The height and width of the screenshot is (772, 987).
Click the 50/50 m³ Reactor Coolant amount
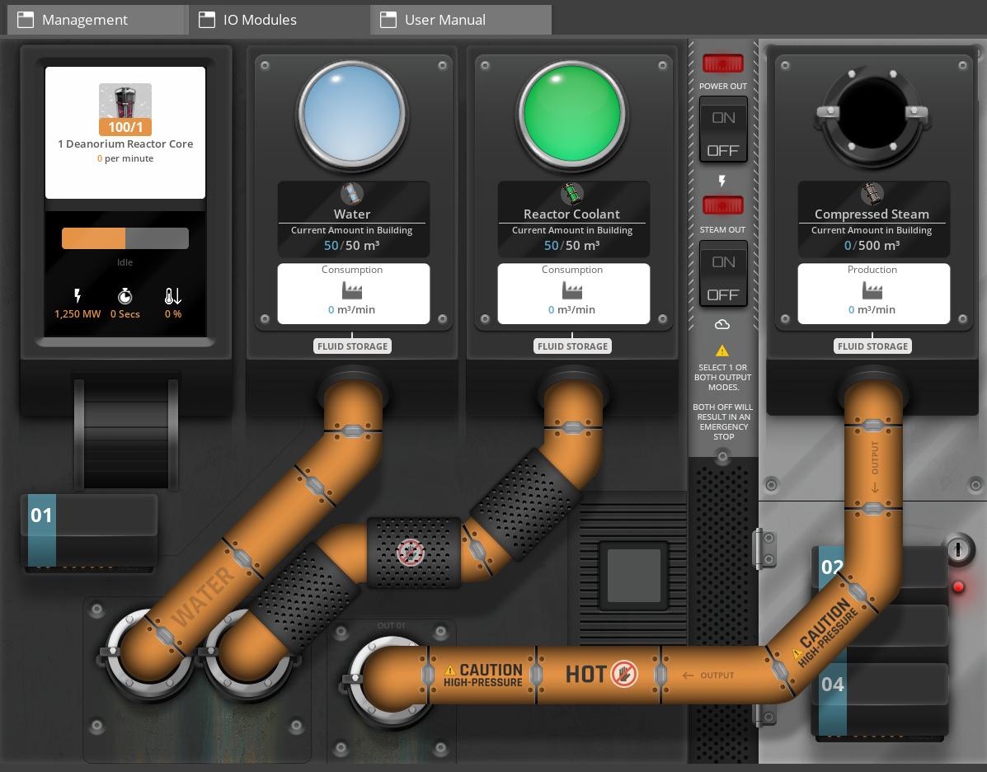(572, 246)
